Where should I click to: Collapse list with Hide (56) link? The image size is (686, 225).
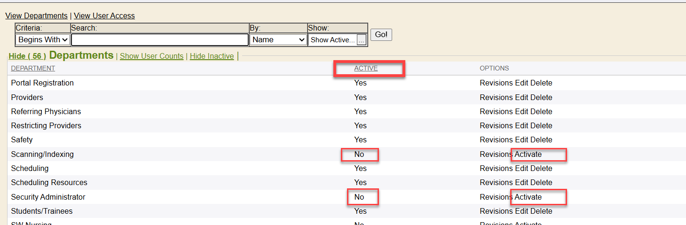tap(27, 56)
